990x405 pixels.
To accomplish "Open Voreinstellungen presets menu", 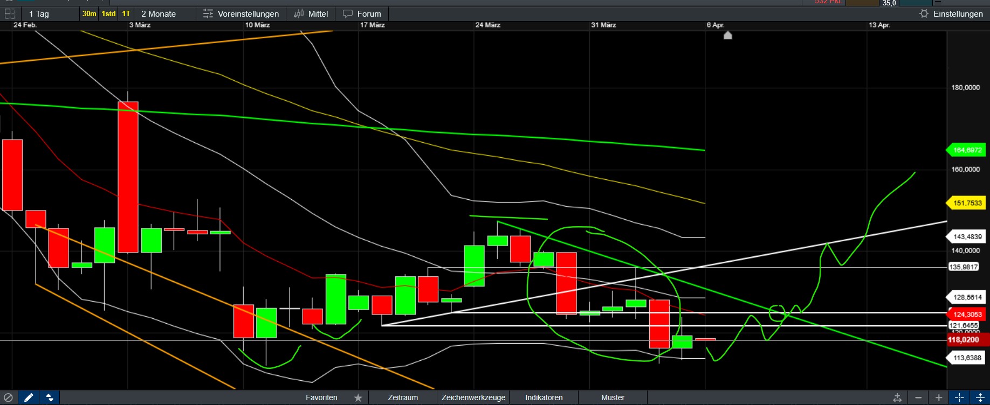I will click(241, 13).
